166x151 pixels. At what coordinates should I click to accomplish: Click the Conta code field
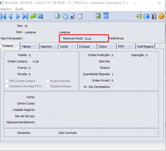tap(56, 97)
